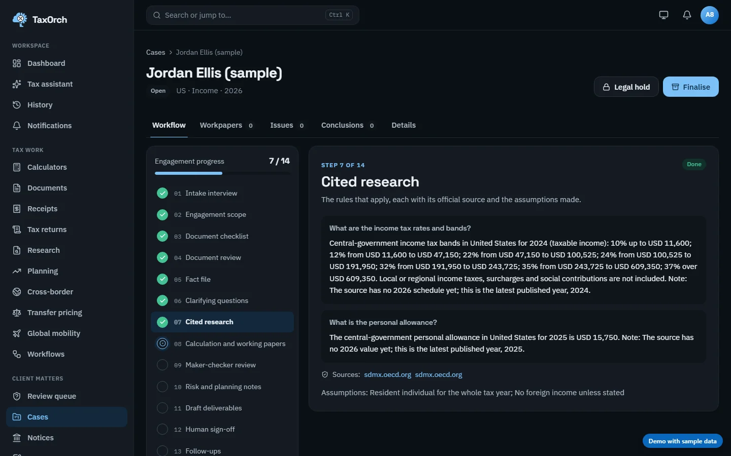This screenshot has height=456, width=731.
Task: Click the monitor display icon
Action: [x=663, y=15]
